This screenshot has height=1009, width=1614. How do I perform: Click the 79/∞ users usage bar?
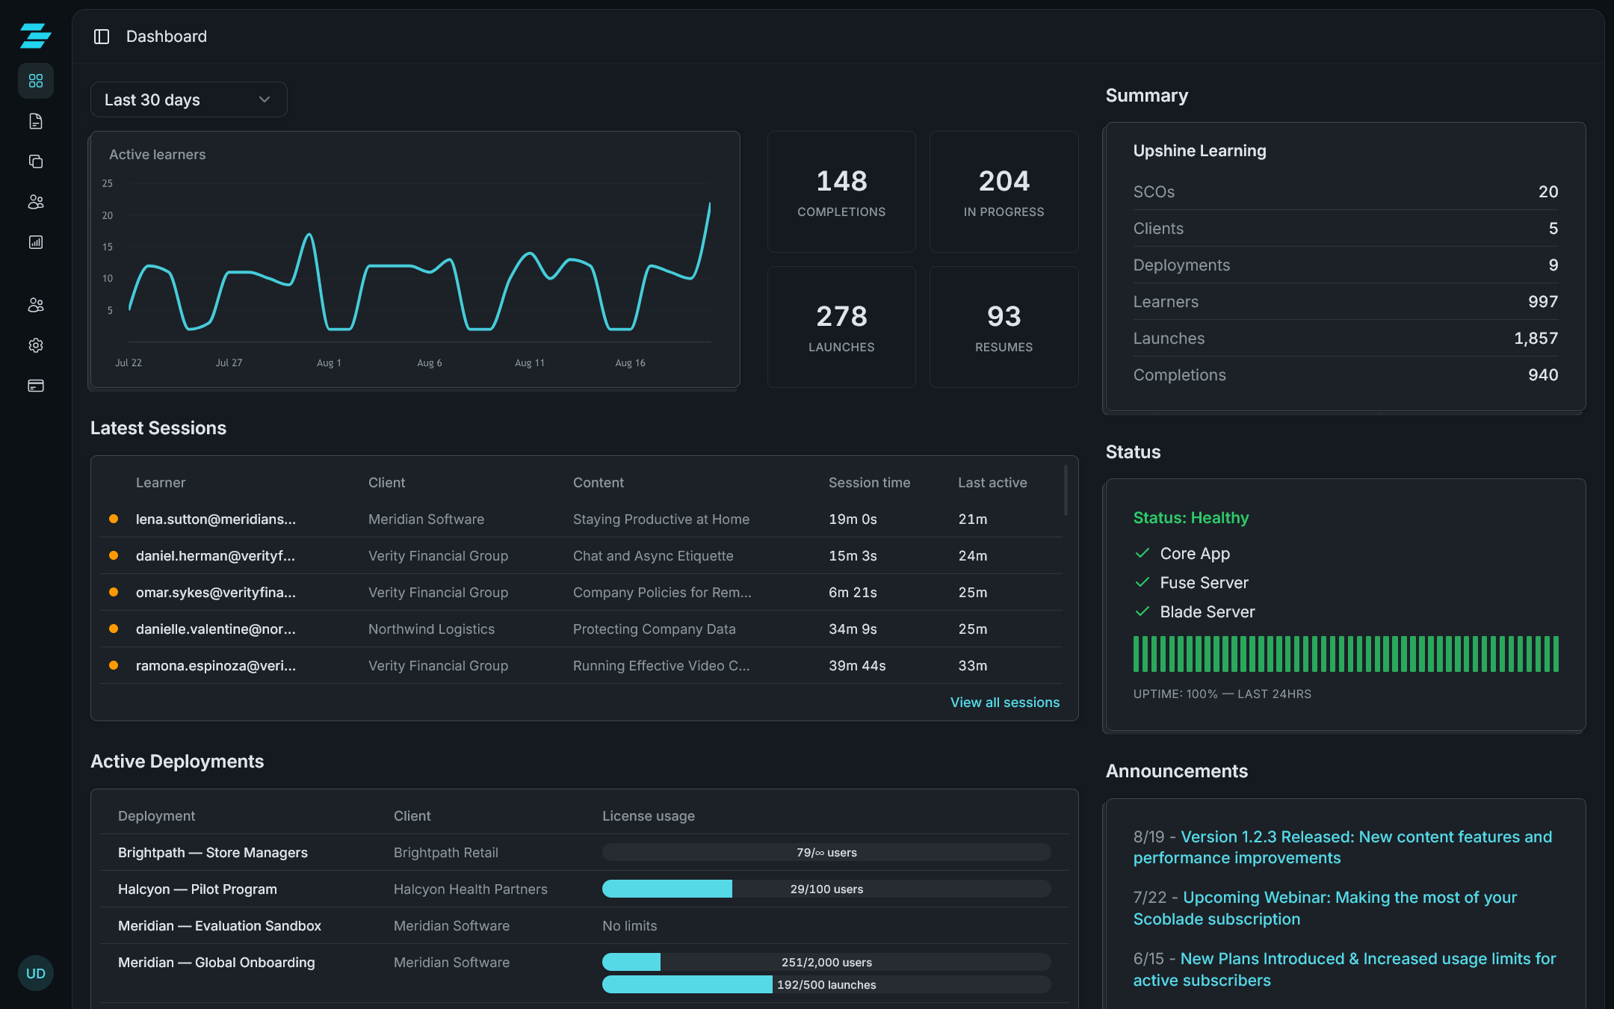tap(826, 852)
